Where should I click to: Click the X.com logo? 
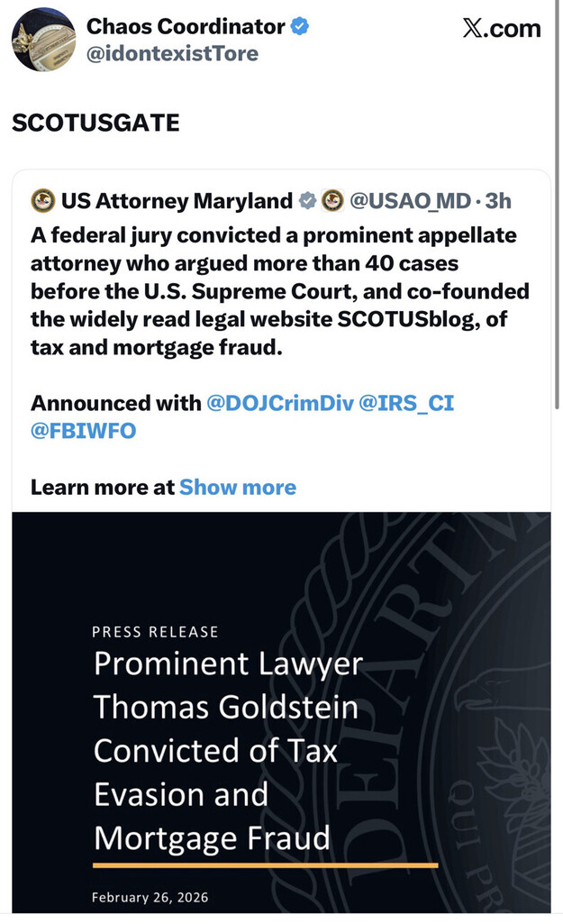point(502,28)
